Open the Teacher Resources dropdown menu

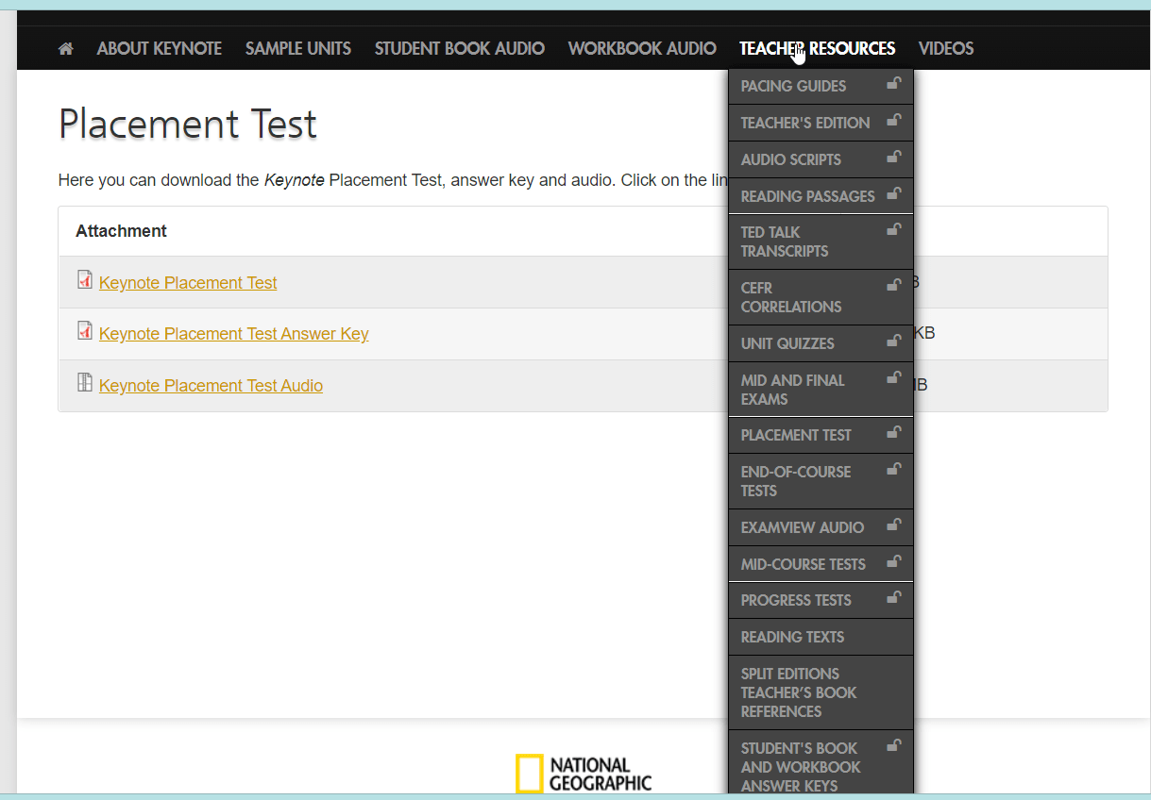coord(817,49)
